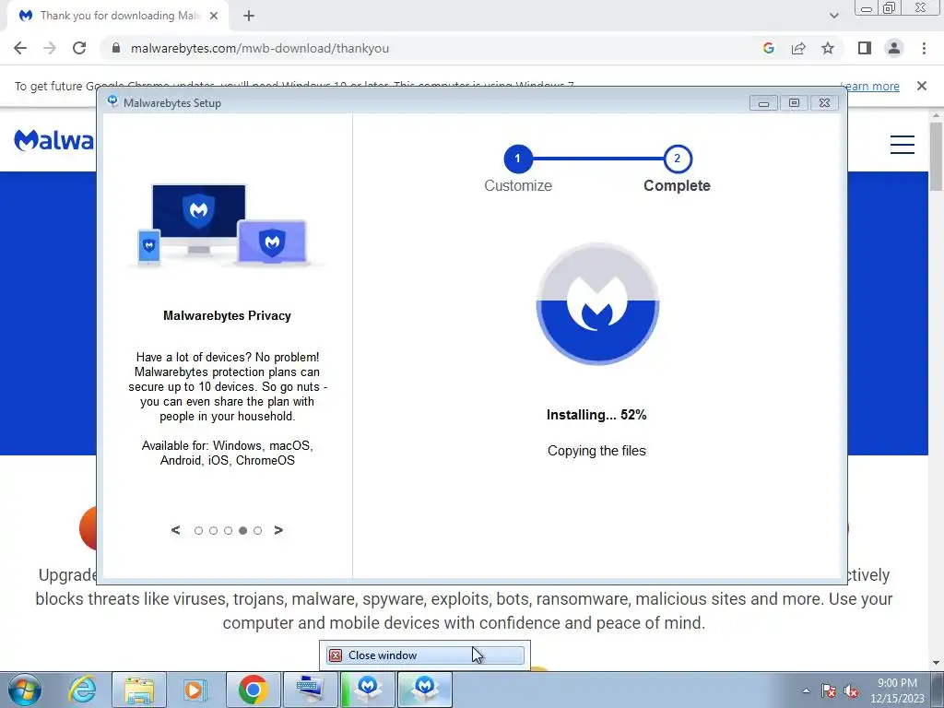Switch to Chrome in the taskbar
The image size is (944, 708).
coord(253,690)
